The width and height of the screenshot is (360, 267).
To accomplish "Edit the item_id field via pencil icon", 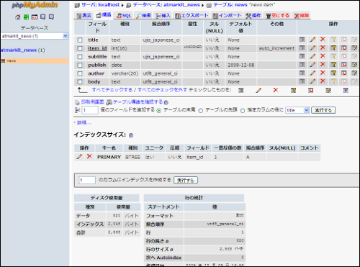I will (312, 48).
